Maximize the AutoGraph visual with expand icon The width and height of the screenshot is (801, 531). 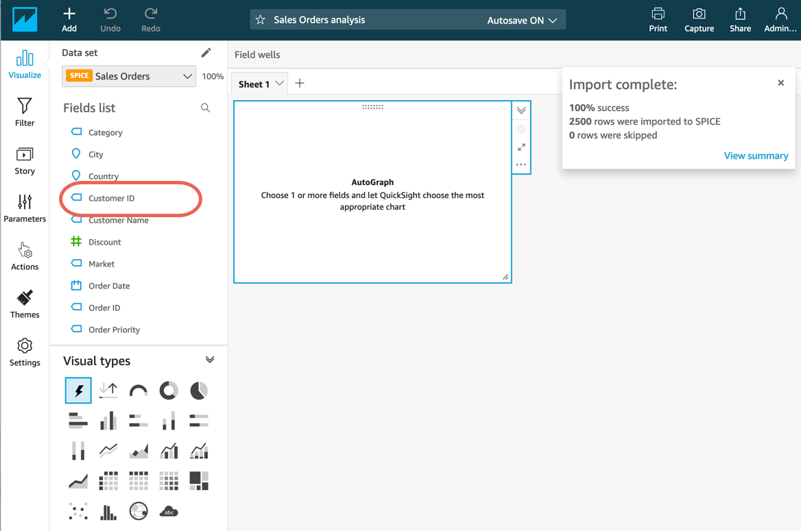[x=521, y=147]
